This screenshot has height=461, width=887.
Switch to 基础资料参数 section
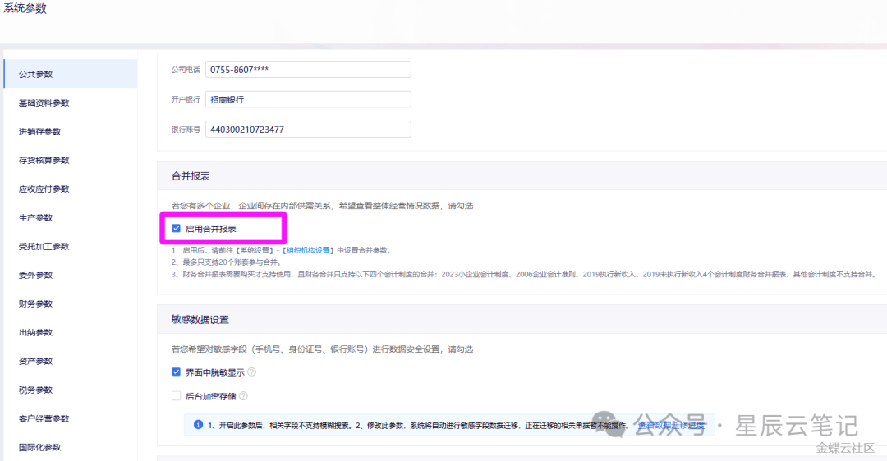tap(44, 103)
